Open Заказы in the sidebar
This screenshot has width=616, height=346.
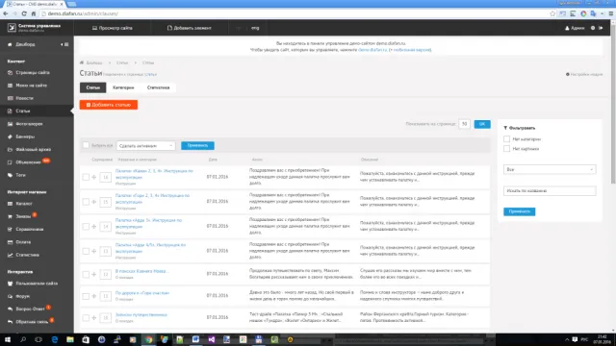pos(23,216)
